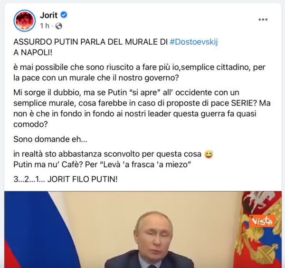Click the sweat-smile emoji in the post
Image resolution: width=285 pixels, height=268 pixels.
pos(209,154)
